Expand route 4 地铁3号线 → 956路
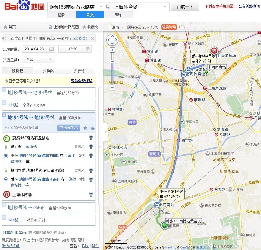 [49, 208]
